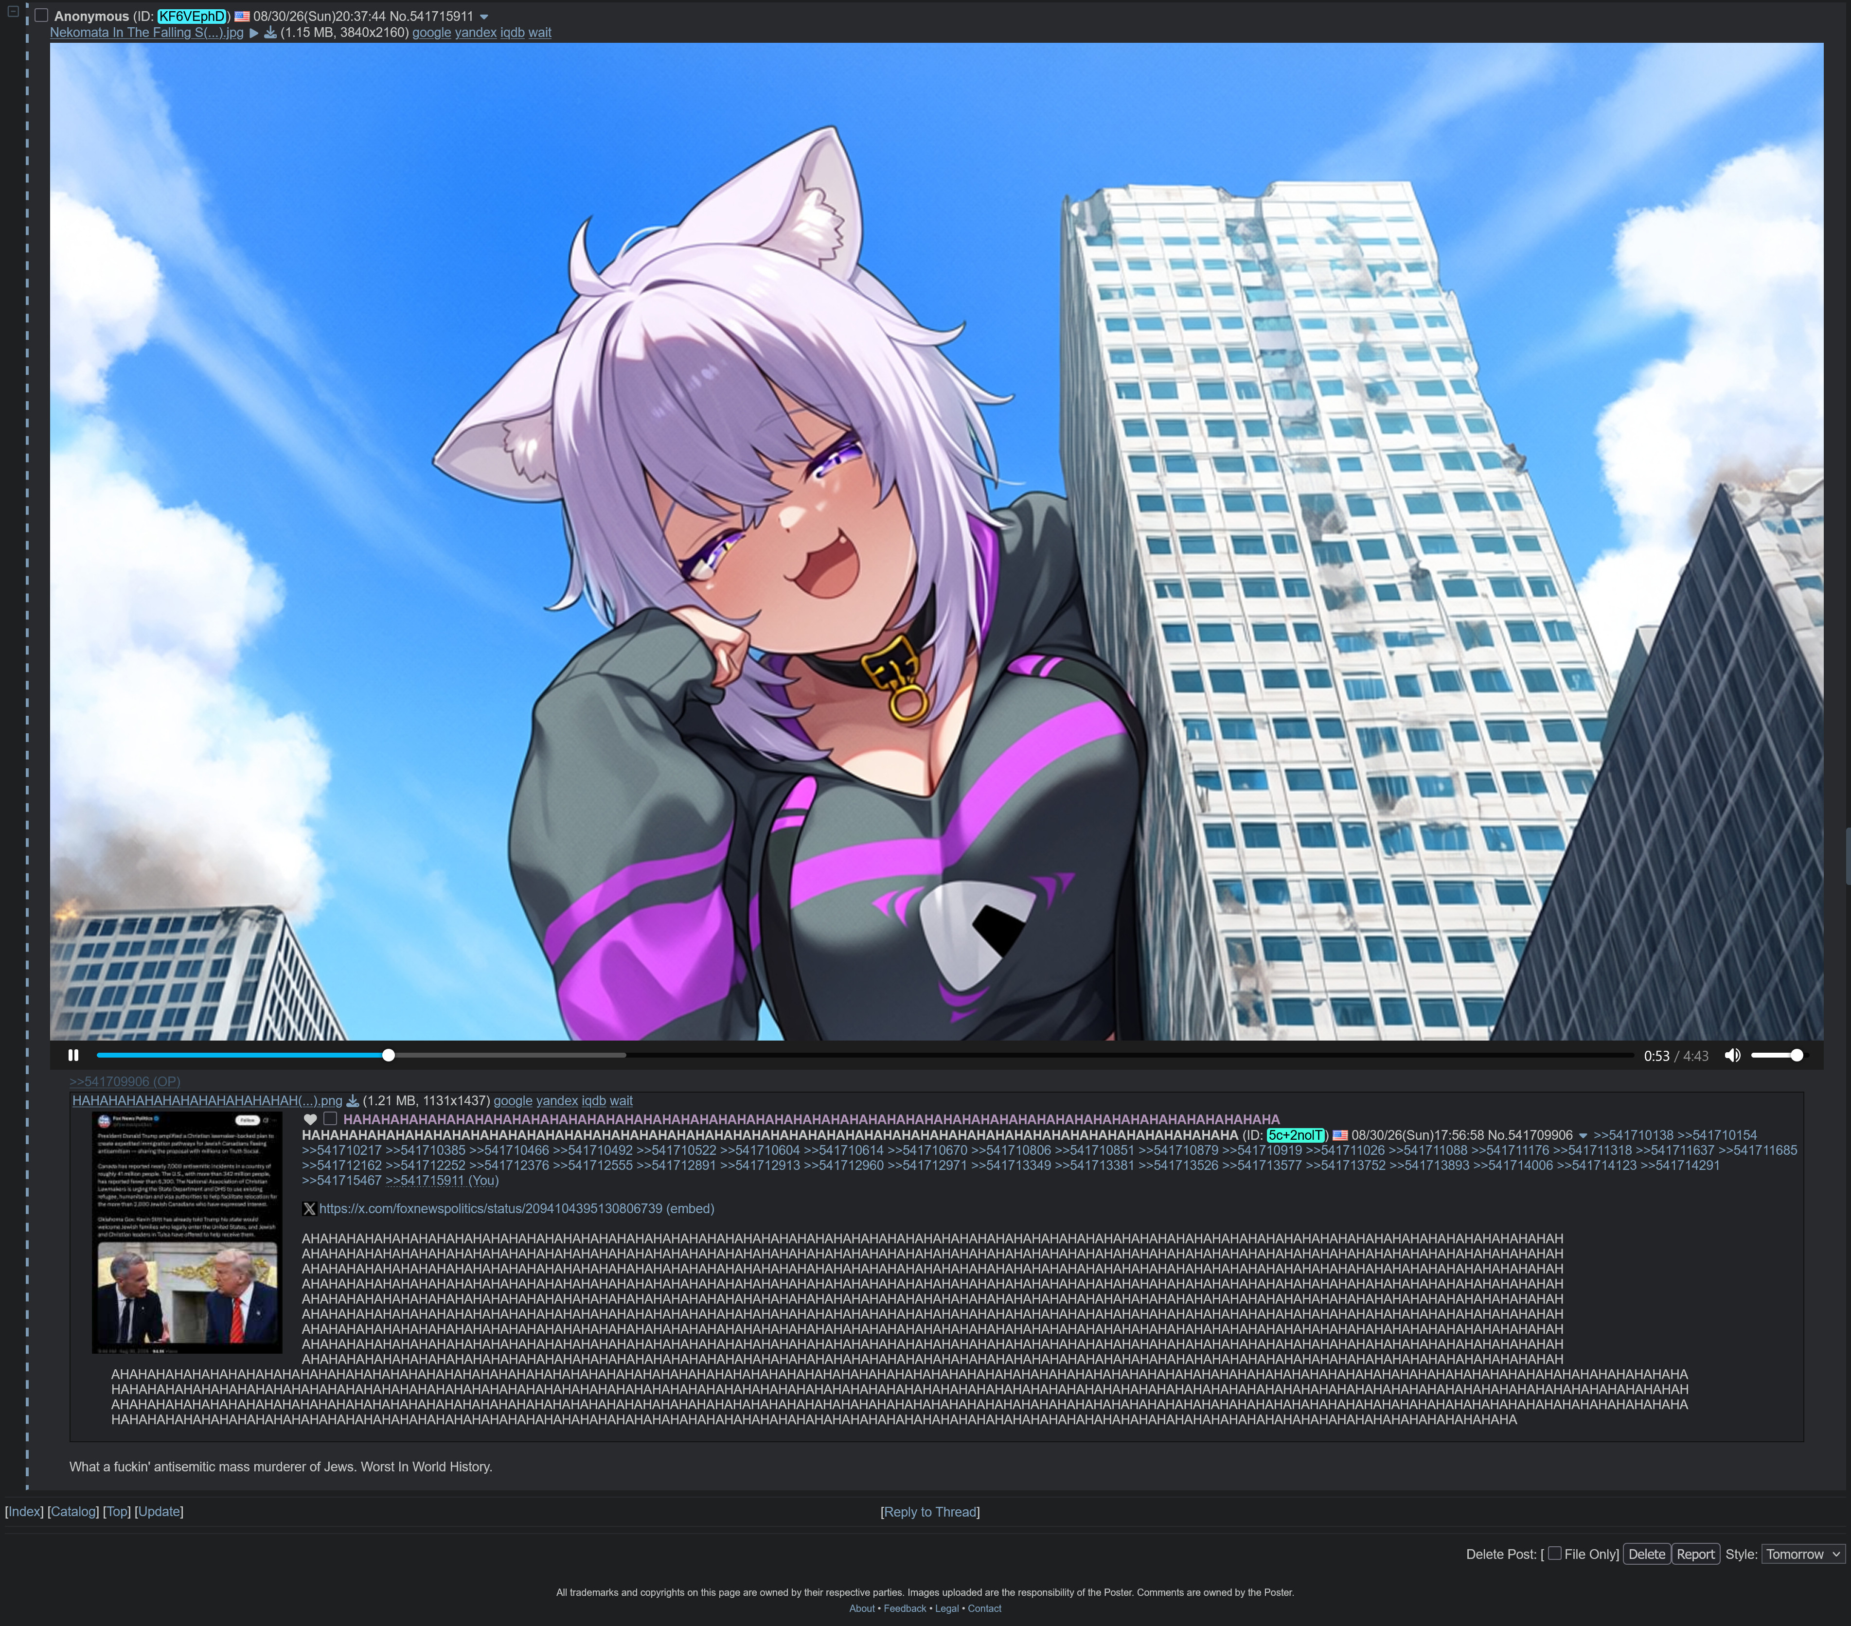Follow backlink >>541710138
The height and width of the screenshot is (1626, 1851).
click(1634, 1135)
